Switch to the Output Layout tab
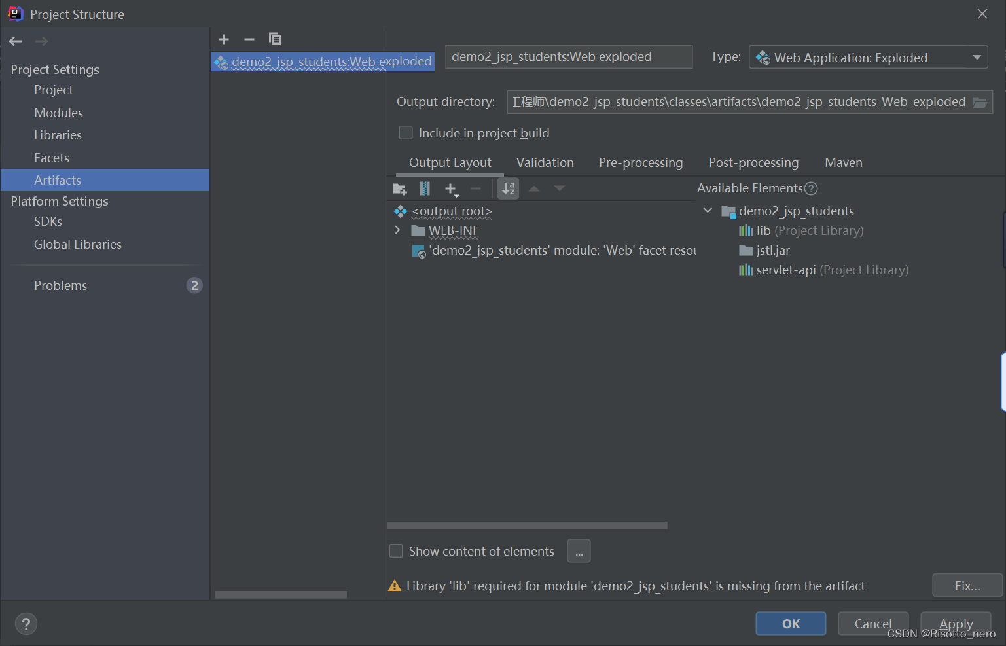Image resolution: width=1006 pixels, height=646 pixels. pyautogui.click(x=450, y=163)
